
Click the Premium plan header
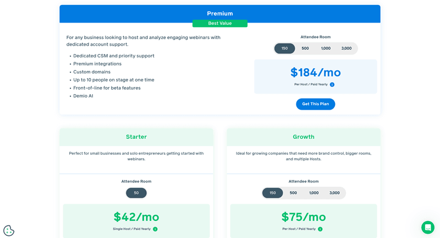(220, 13)
